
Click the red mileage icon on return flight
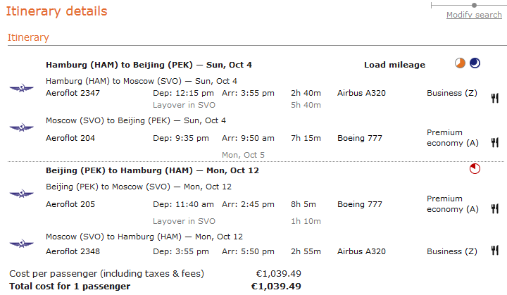pos(475,169)
